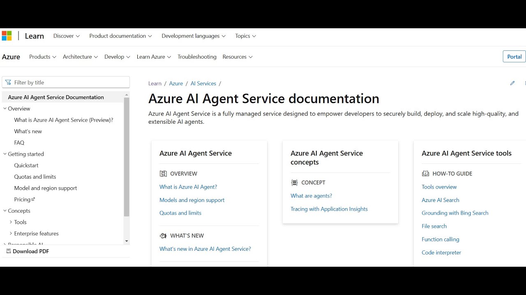Screen dimensions: 526x295
Task: Open Function calling link
Action: 441,239
